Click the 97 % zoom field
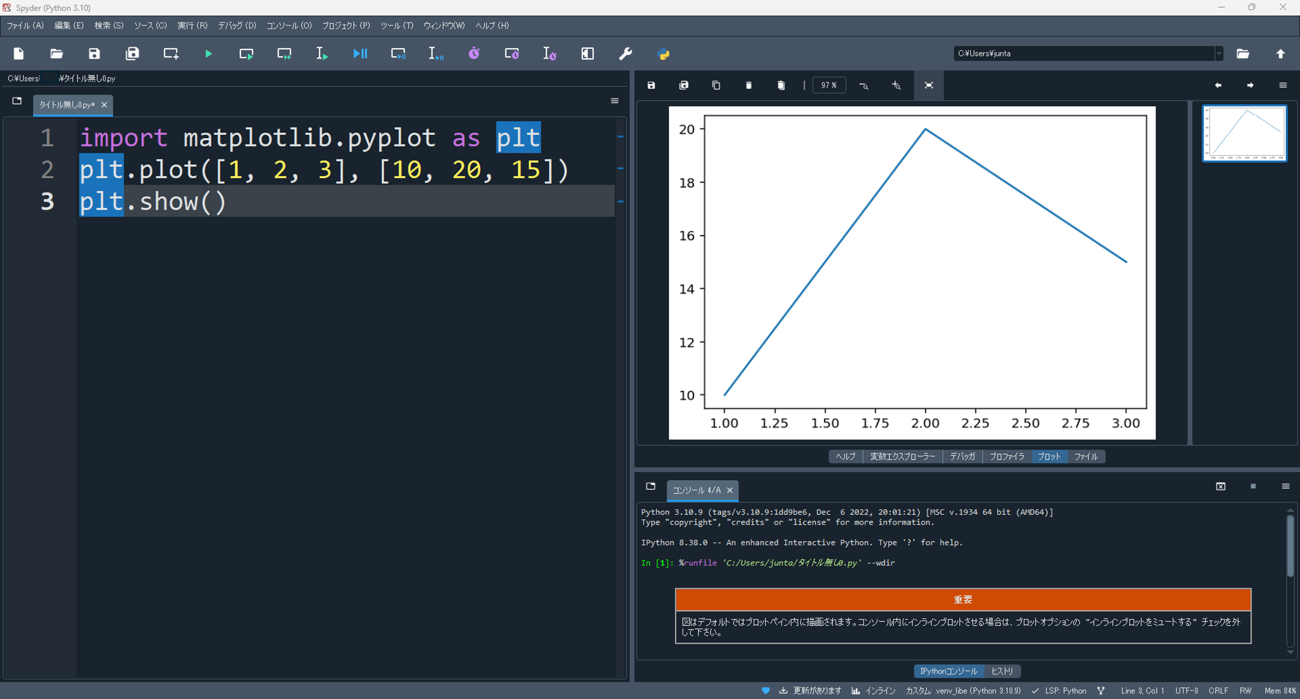The width and height of the screenshot is (1300, 699). click(829, 85)
